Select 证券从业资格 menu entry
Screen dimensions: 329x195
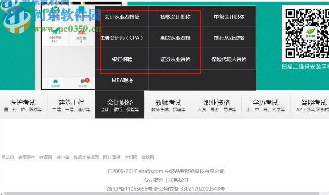point(176,59)
